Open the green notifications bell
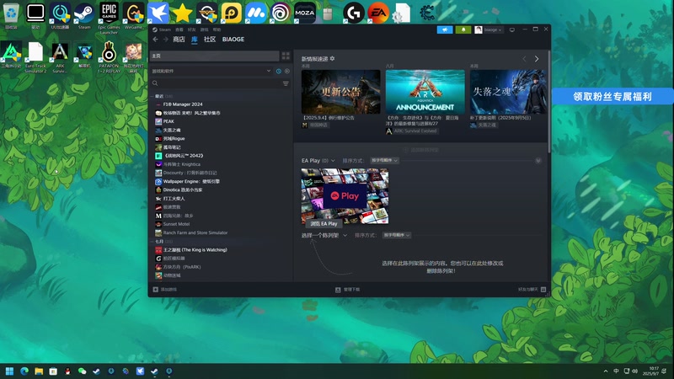The height and width of the screenshot is (379, 674). 463,29
